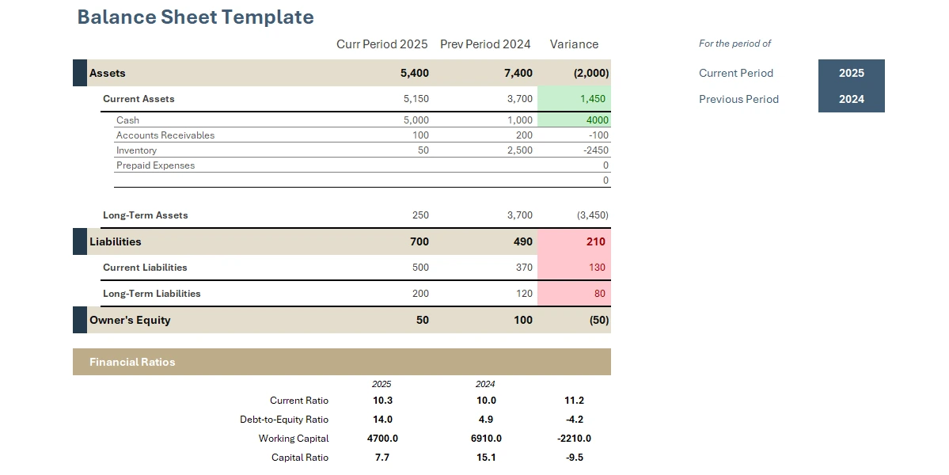
Task: Select the Debt-to-Equity Ratio label
Action: point(284,420)
